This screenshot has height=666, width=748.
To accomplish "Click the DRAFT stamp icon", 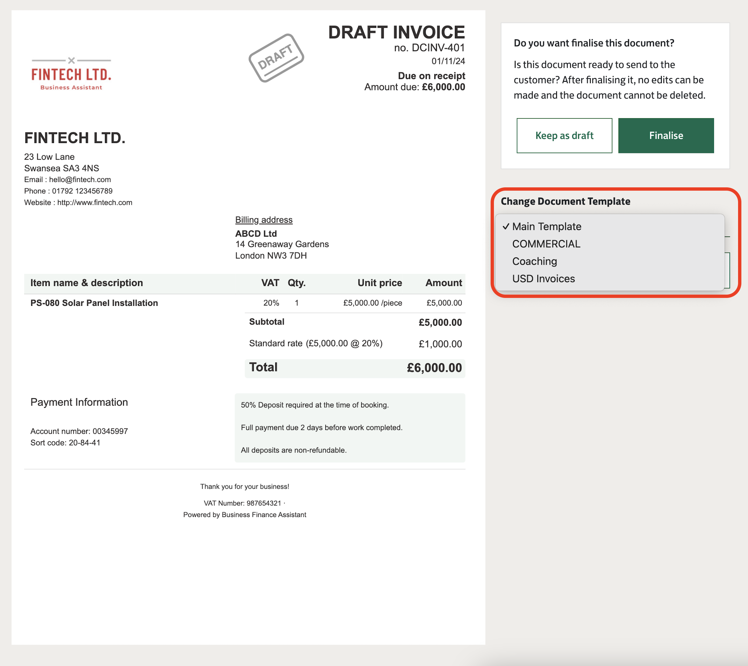I will [276, 58].
